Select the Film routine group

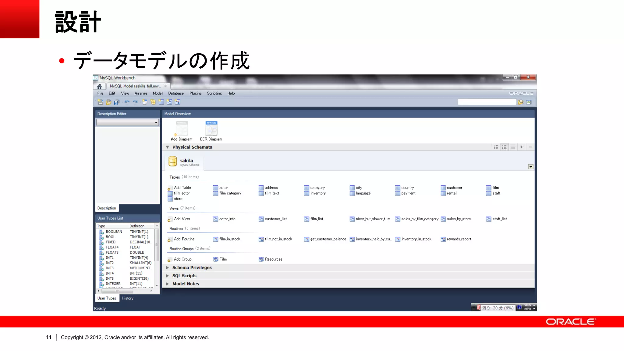tap(220, 259)
